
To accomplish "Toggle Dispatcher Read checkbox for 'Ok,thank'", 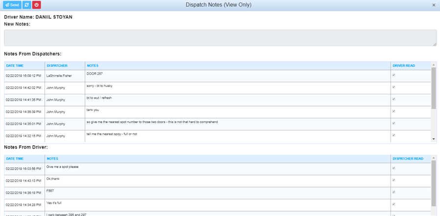I will 394,180.
